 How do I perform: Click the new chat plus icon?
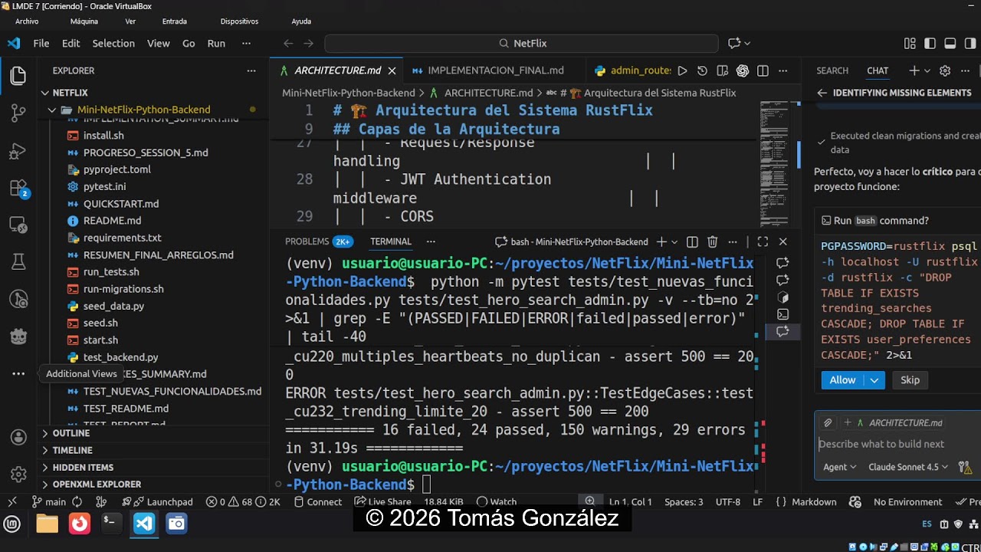click(x=914, y=71)
